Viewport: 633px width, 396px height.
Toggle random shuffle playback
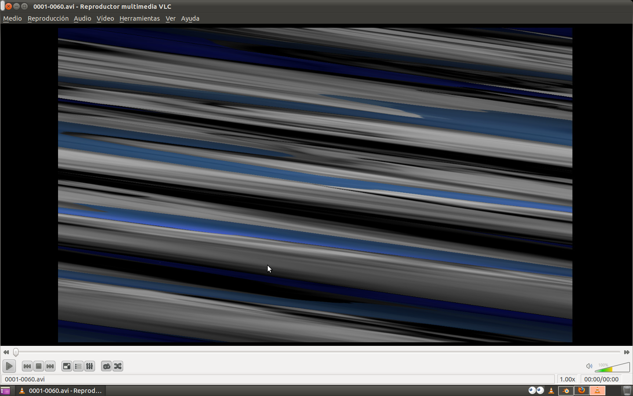click(118, 366)
